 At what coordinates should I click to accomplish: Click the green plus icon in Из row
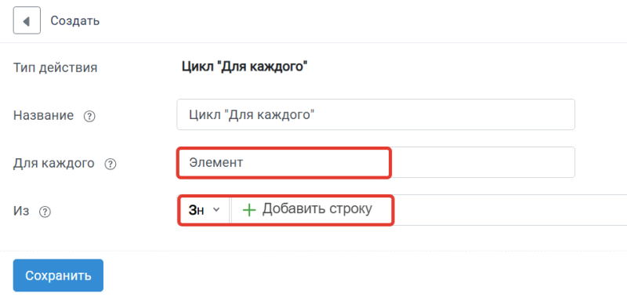coord(249,210)
